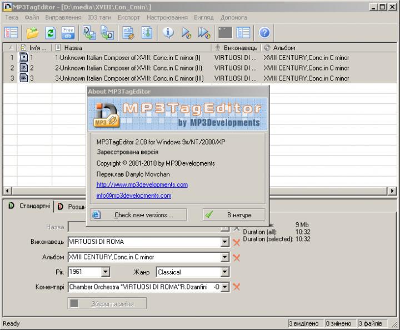Click the open folder toolbar icon
The image size is (400, 330).
tap(33, 33)
